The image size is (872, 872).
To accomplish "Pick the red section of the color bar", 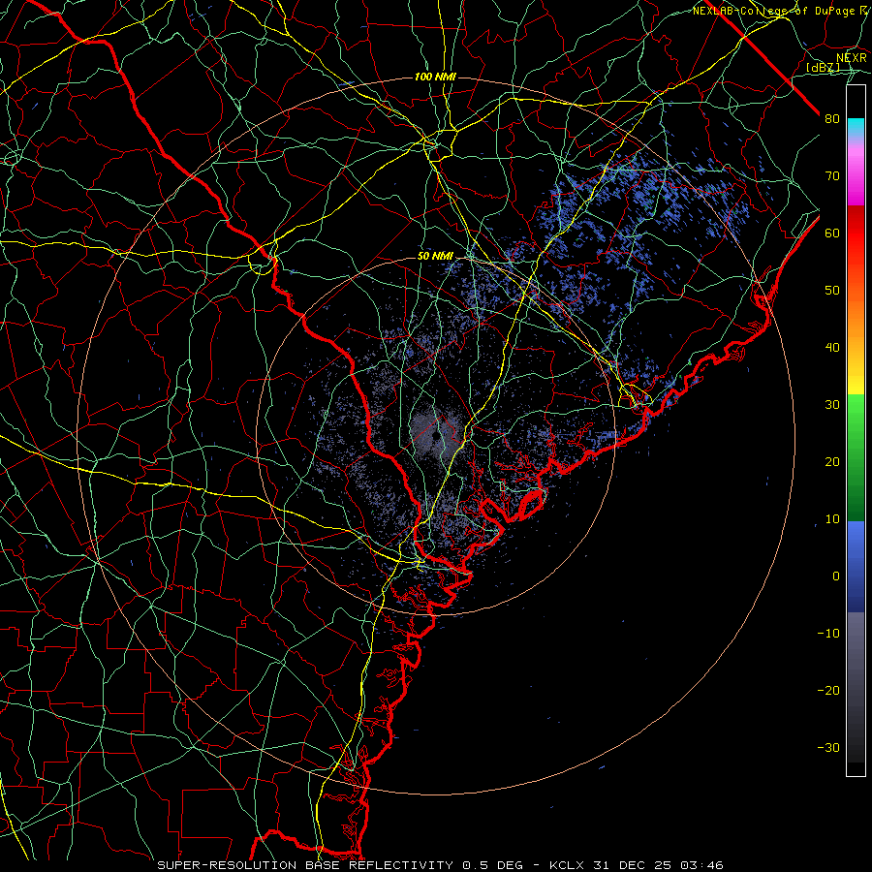I will click(x=856, y=233).
